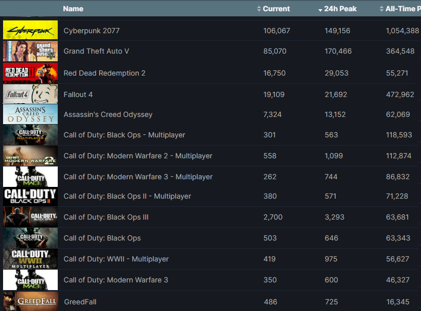Open Assassin's Creed Odyssey thumbnail

coord(30,114)
